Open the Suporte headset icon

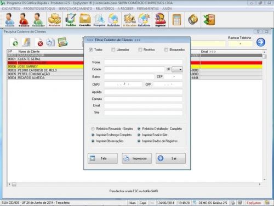click(160, 20)
